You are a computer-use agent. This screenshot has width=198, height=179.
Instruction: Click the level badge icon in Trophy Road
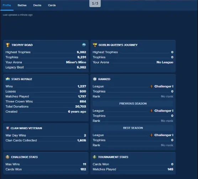coord(84,45)
